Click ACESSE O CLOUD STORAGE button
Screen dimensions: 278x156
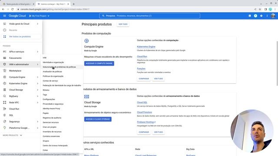(98, 119)
